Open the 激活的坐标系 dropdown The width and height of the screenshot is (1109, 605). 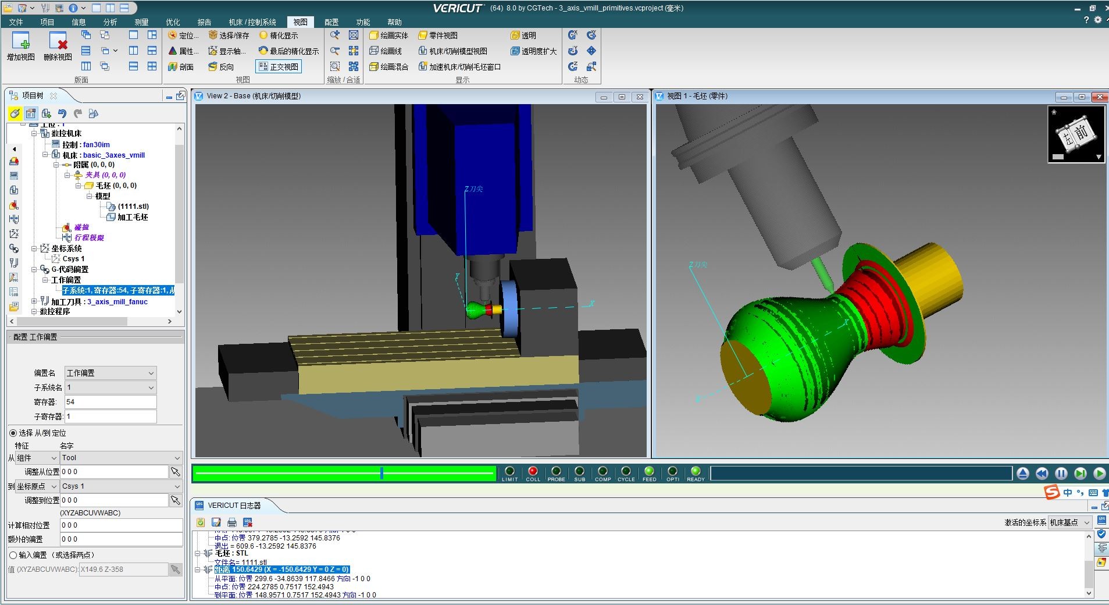click(x=1069, y=522)
